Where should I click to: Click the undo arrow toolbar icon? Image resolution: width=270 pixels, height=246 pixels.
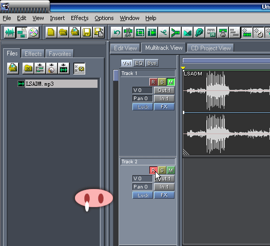click(117, 32)
